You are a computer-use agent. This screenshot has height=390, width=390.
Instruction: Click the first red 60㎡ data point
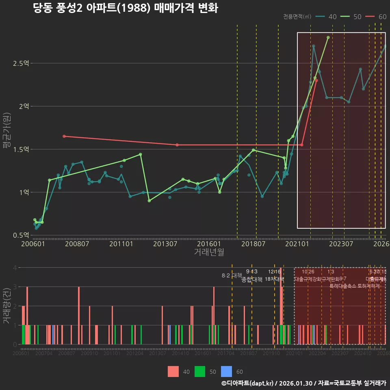(64, 136)
